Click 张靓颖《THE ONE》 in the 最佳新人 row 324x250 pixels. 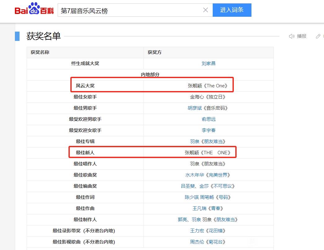coord(207,152)
